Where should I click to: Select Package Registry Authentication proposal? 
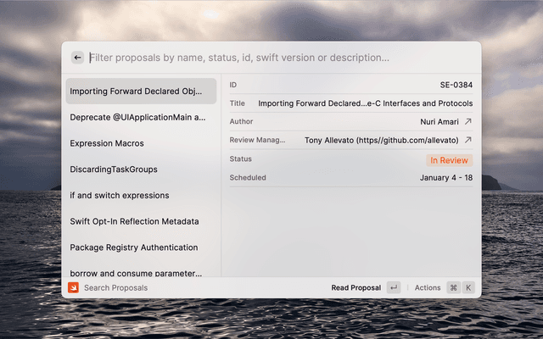click(x=134, y=247)
